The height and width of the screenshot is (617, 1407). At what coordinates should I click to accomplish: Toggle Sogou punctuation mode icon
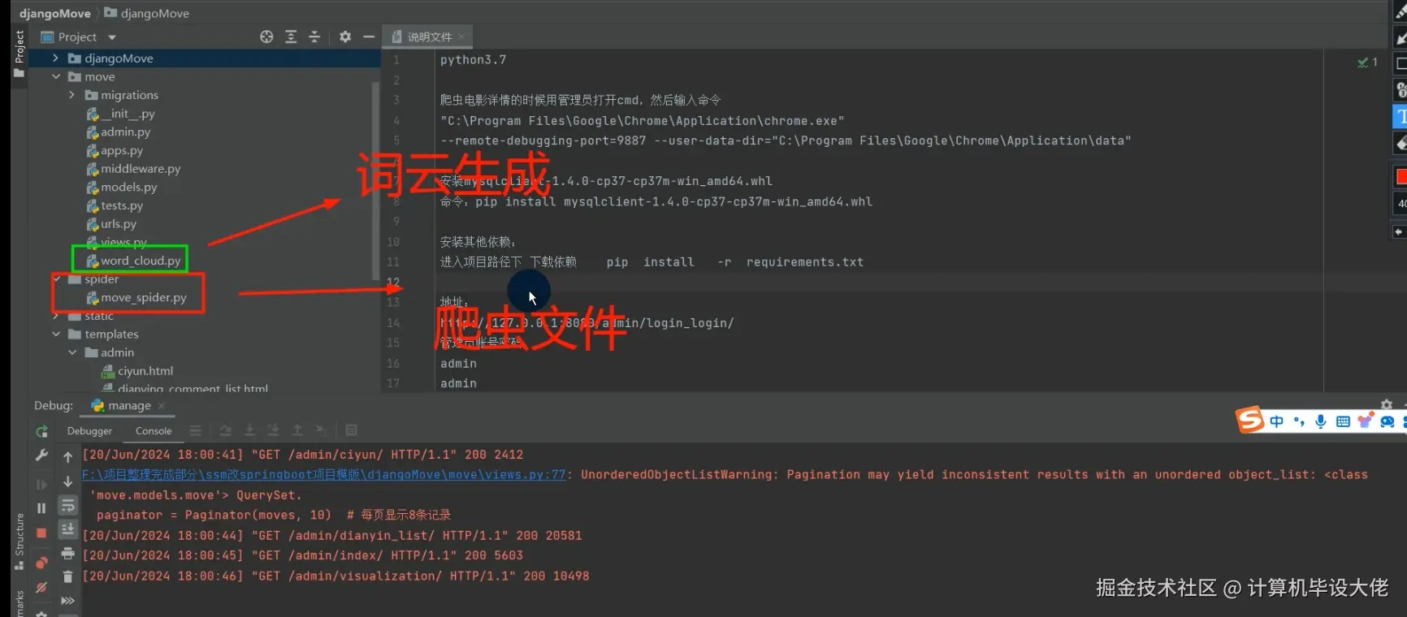(1299, 421)
